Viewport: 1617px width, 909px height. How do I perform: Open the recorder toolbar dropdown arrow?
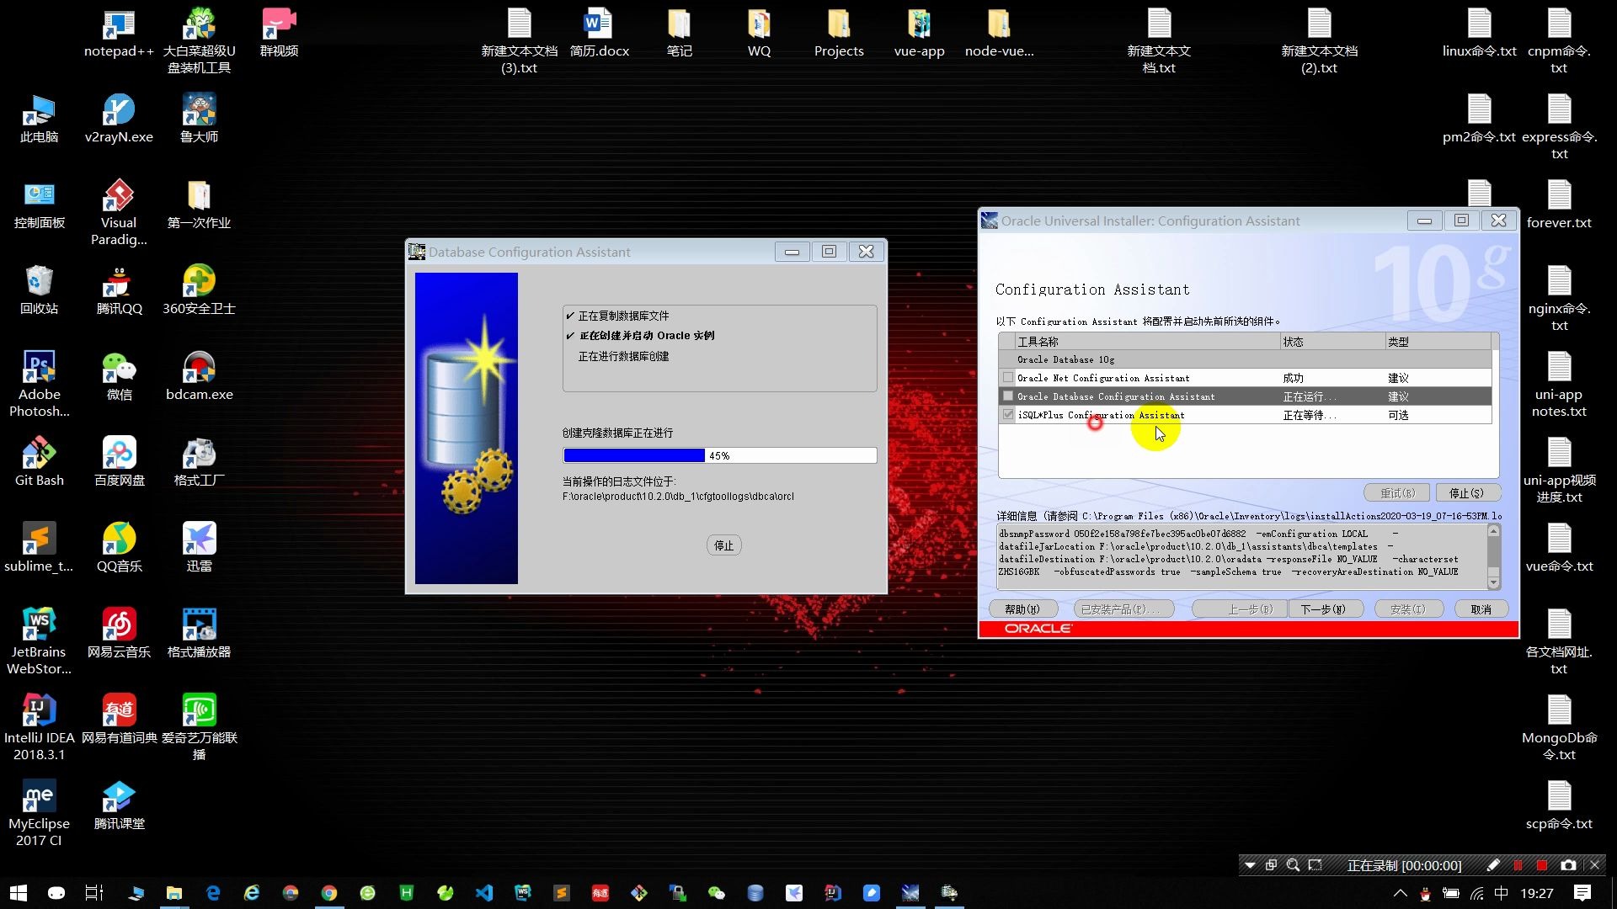(1250, 865)
